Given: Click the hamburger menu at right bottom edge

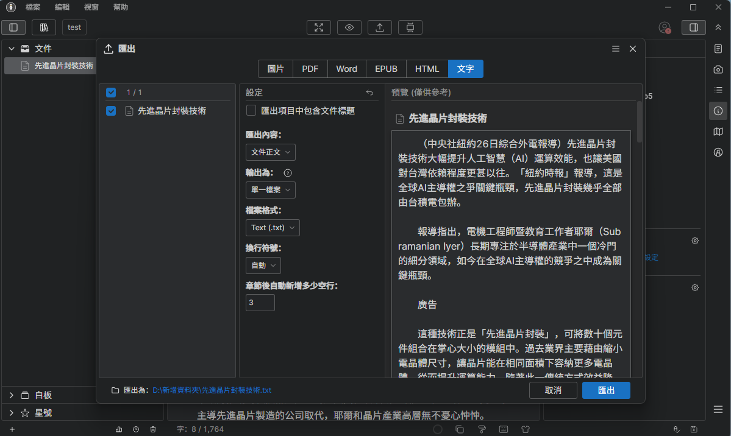Looking at the screenshot, I should [x=718, y=409].
